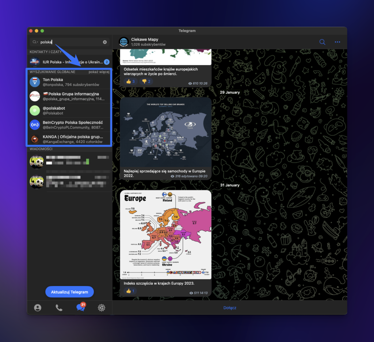Click the Ciekawe Mapy channel avatar

pyautogui.click(x=124, y=42)
